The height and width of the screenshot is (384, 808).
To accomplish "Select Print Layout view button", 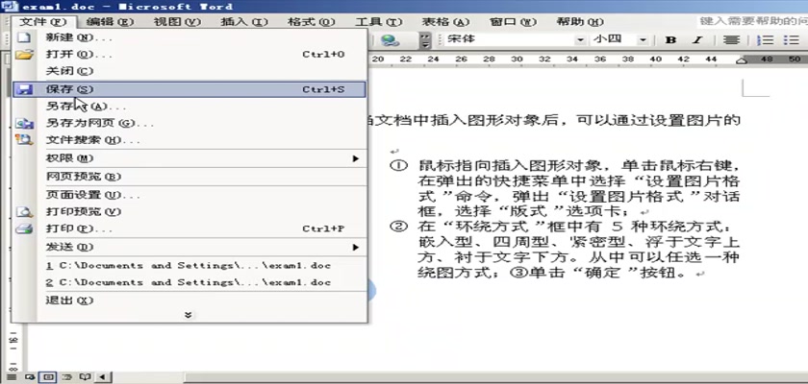I will click(x=48, y=377).
